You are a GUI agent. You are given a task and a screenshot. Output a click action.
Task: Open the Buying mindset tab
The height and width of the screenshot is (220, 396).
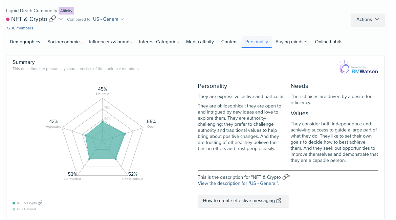pos(291,42)
